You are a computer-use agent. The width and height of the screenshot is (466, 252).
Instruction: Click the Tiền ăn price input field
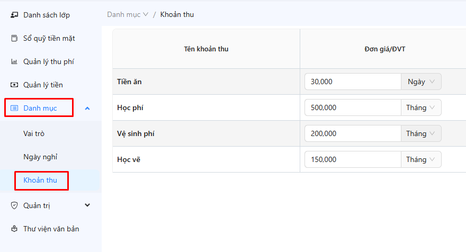[x=353, y=82]
